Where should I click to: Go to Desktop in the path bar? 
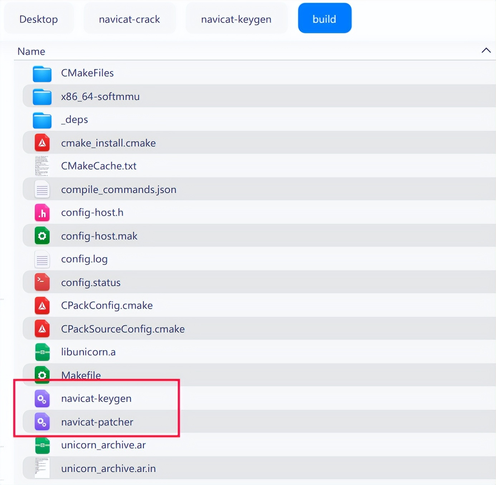(39, 19)
